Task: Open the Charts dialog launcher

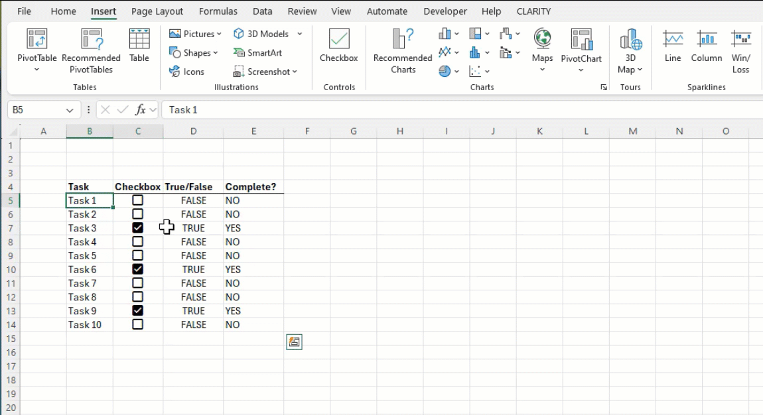Action: pyautogui.click(x=604, y=87)
